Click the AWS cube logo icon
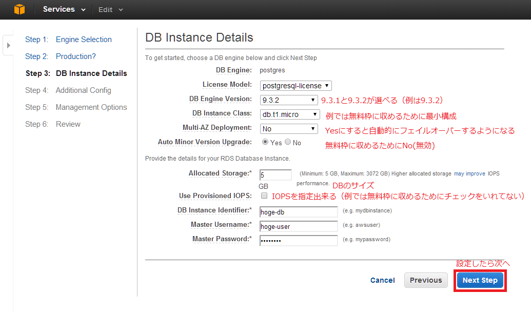Viewport: 531px width, 312px height. (19, 9)
